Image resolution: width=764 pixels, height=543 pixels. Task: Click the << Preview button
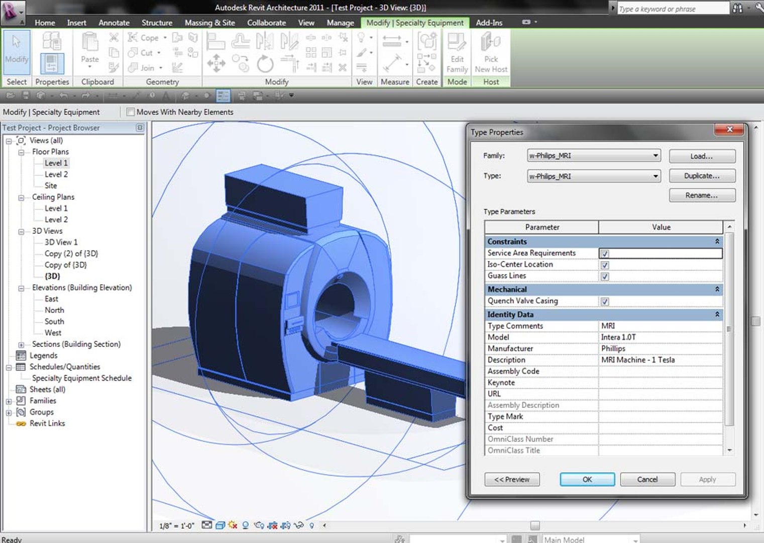click(x=512, y=480)
